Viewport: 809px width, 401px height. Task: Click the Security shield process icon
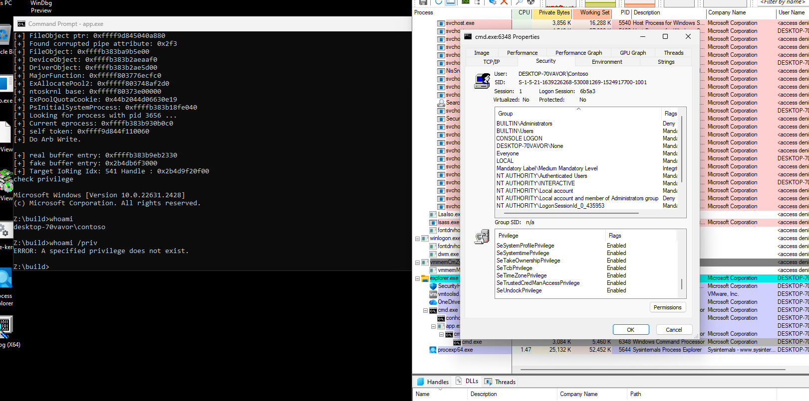click(433, 286)
